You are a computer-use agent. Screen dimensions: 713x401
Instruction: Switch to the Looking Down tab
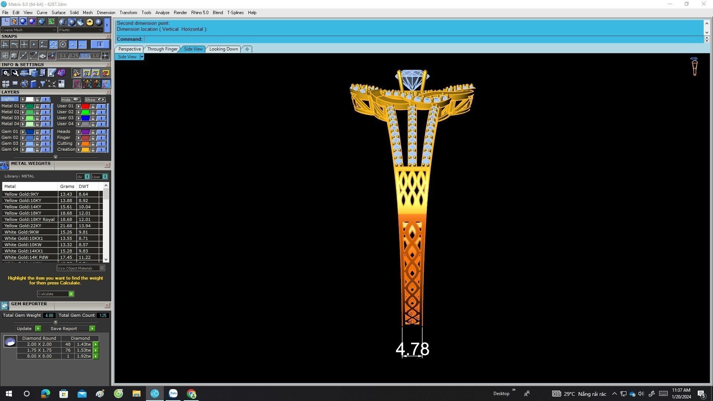(223, 49)
